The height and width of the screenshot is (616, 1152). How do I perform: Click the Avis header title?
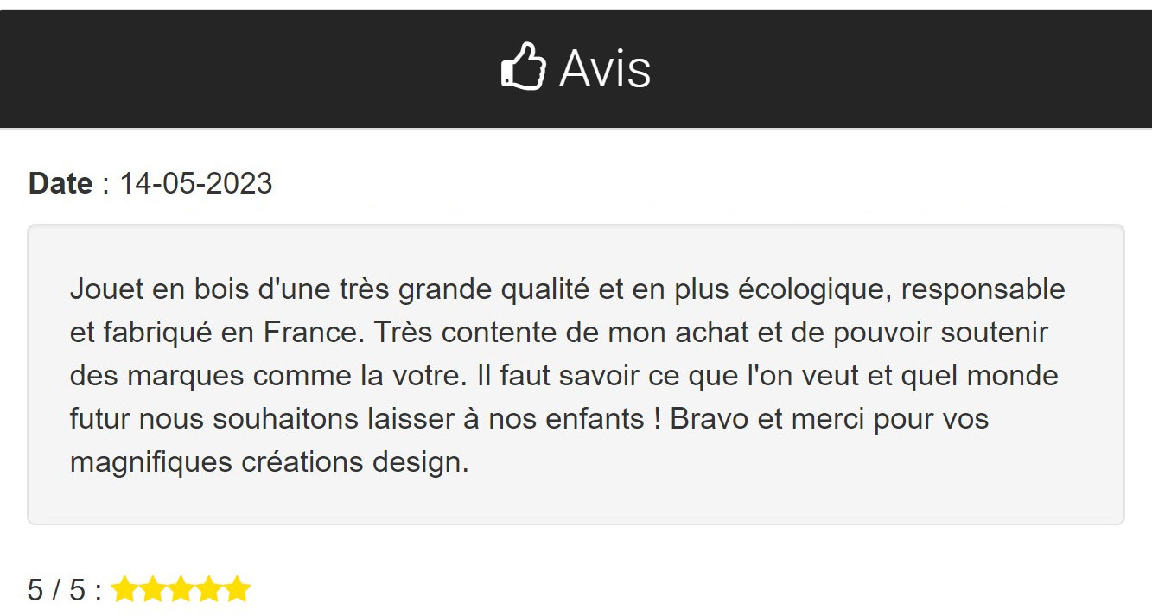click(x=605, y=68)
